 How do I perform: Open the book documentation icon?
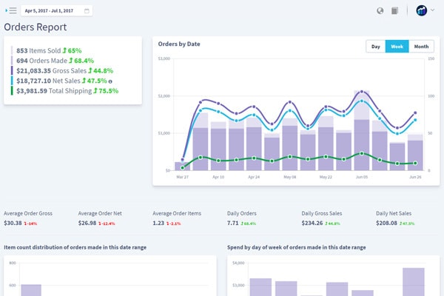(x=394, y=11)
